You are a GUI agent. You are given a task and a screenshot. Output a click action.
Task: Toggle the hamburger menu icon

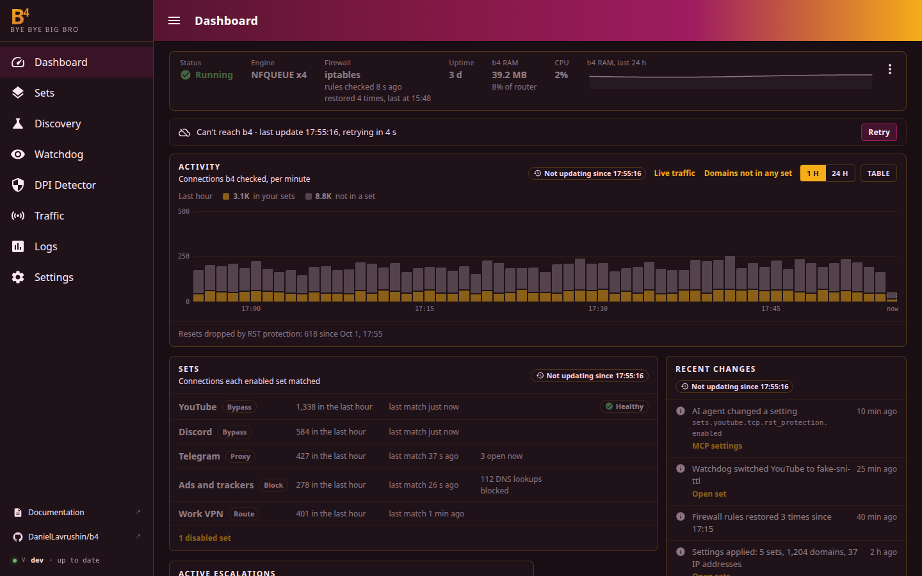point(174,20)
